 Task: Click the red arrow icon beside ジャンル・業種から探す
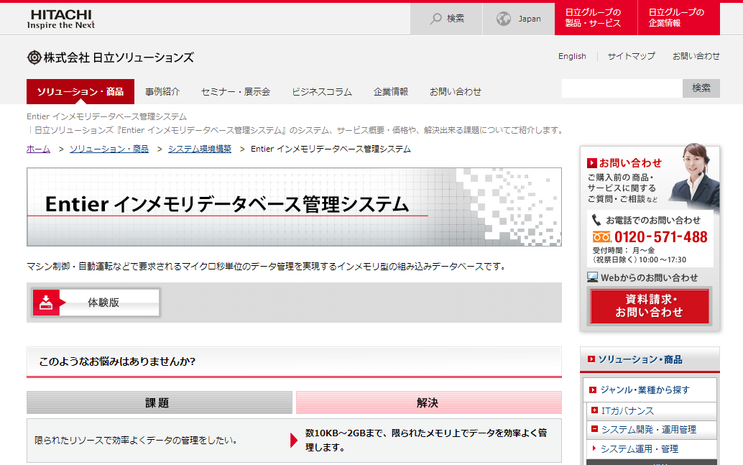tap(592, 390)
